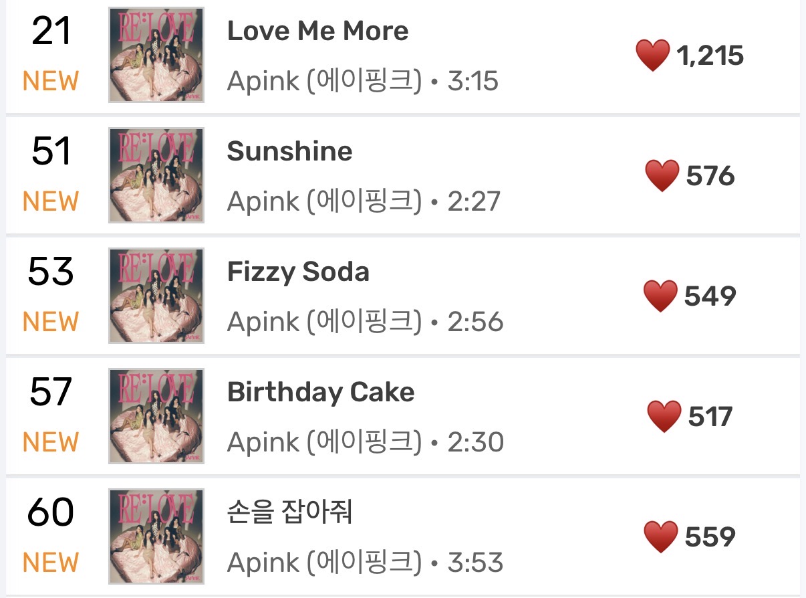
Task: Open the Birthday Cake track title
Action: pos(321,393)
